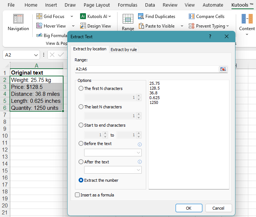Screen dimensions: 256x217
Task: Click info icon beside After the text
Action: (140, 162)
